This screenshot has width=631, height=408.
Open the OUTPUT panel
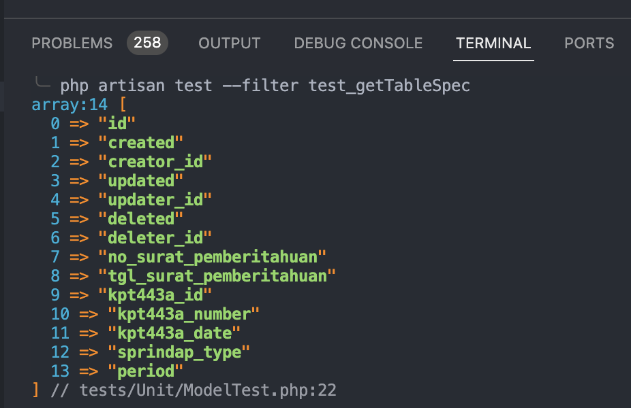[x=229, y=43]
